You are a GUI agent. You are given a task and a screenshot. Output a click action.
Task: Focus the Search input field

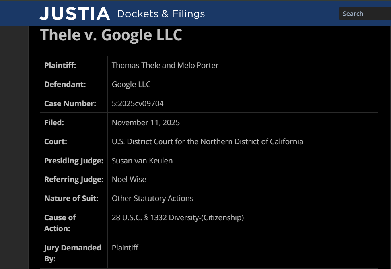[x=365, y=14]
